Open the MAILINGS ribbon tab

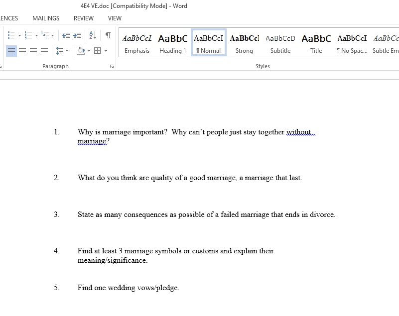[x=46, y=18]
